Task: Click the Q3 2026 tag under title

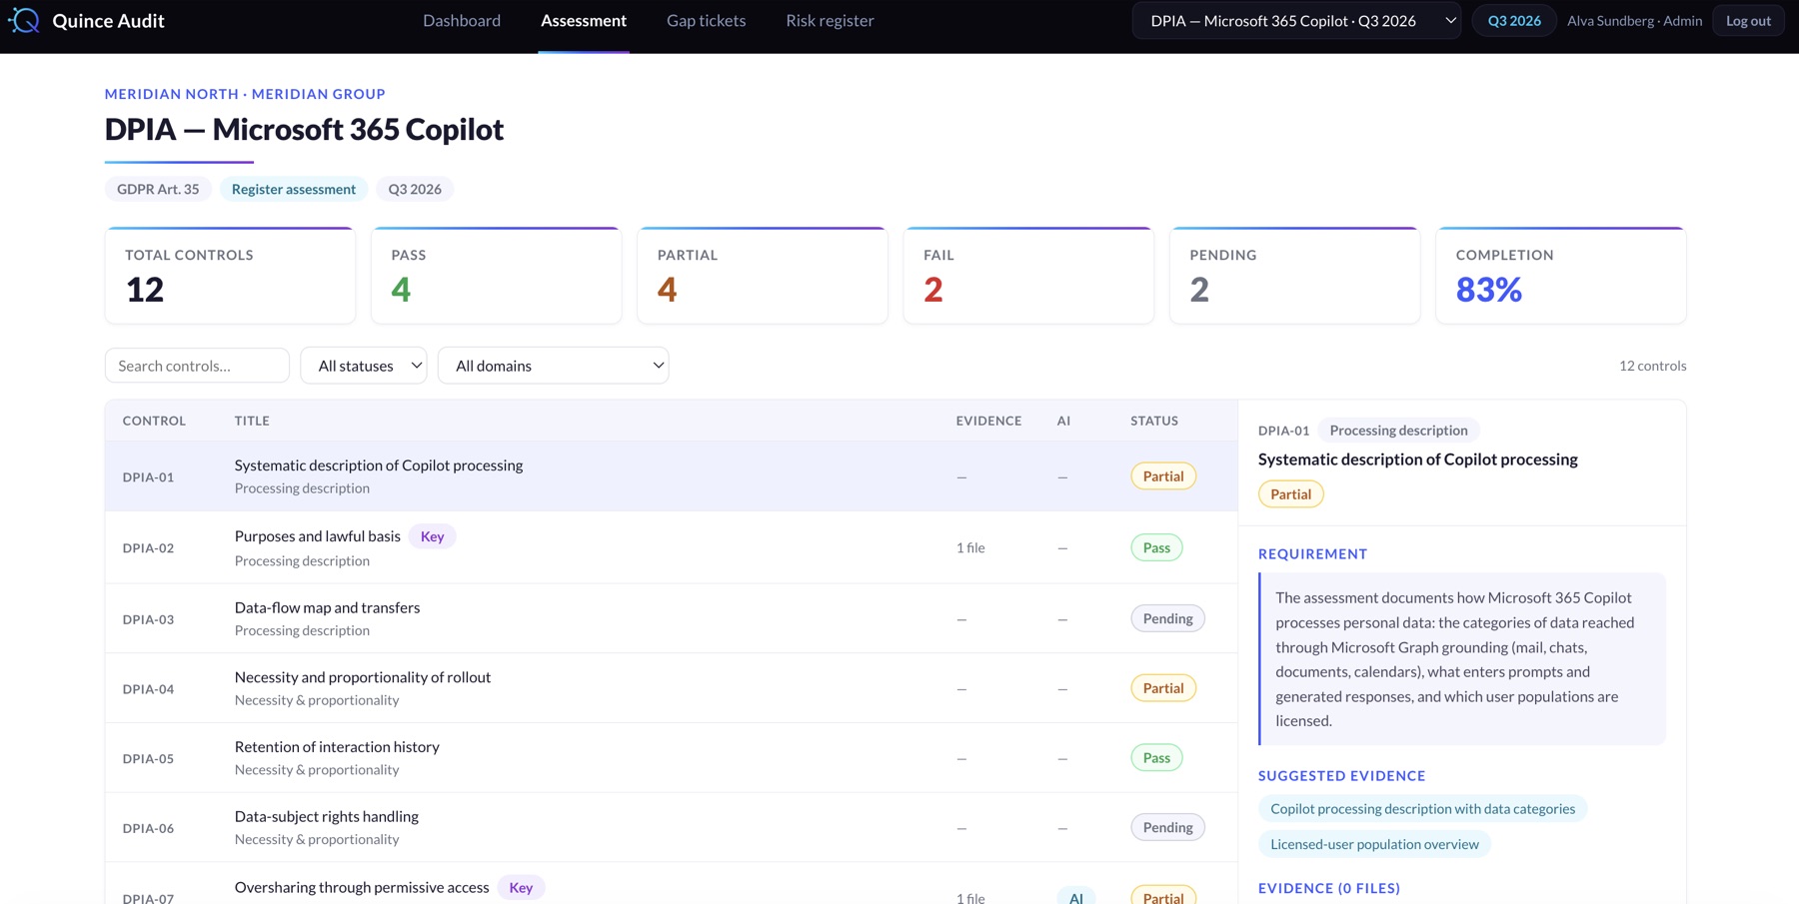Action: point(415,189)
